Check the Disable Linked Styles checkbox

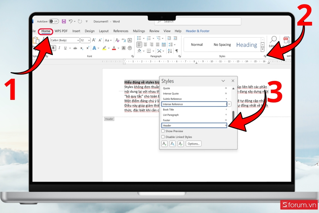[x=163, y=137]
